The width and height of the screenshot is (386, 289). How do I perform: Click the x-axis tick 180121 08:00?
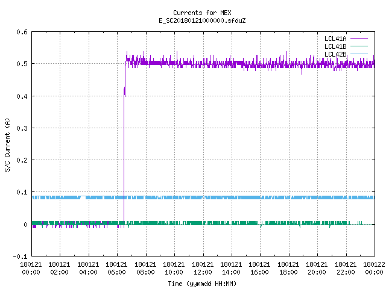145,269
